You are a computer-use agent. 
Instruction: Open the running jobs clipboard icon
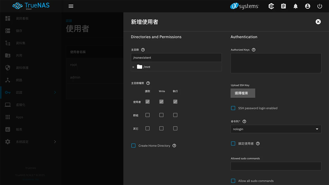pos(283,6)
